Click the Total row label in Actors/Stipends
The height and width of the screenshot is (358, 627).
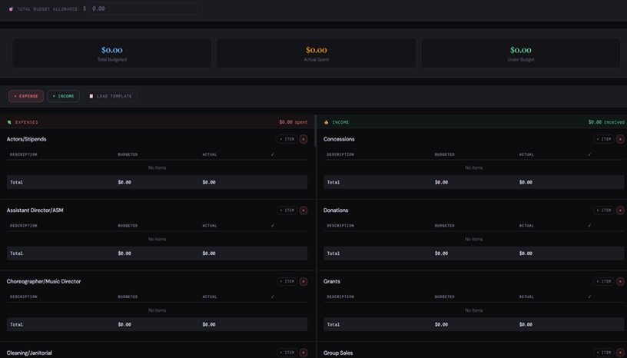tap(16, 182)
